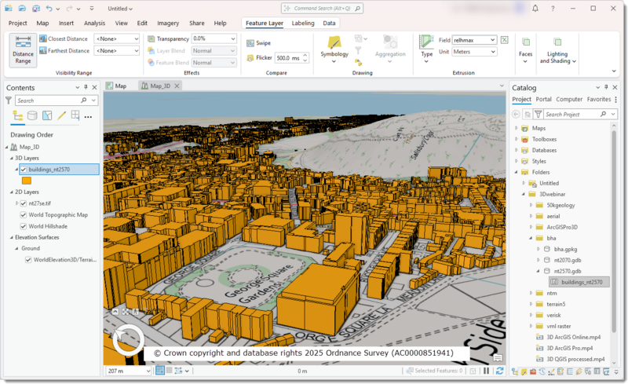This screenshot has width=628, height=384.
Task: Click the Undo arrow
Action: point(49,9)
